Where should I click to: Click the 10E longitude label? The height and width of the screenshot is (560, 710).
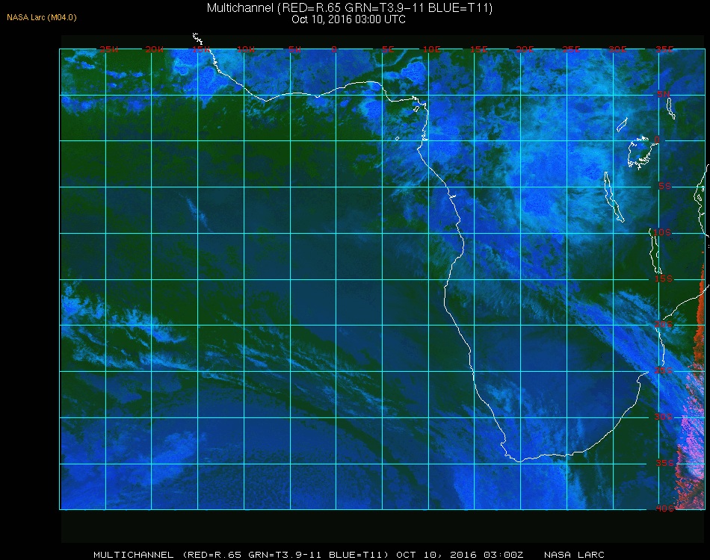(431, 49)
